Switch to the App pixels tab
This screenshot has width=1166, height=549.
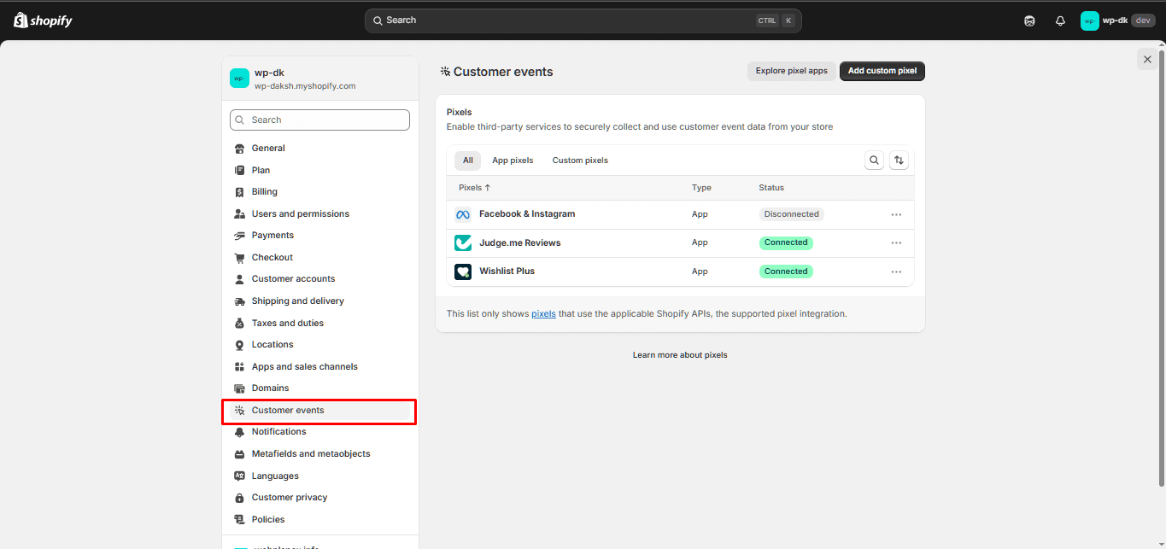pyautogui.click(x=513, y=161)
